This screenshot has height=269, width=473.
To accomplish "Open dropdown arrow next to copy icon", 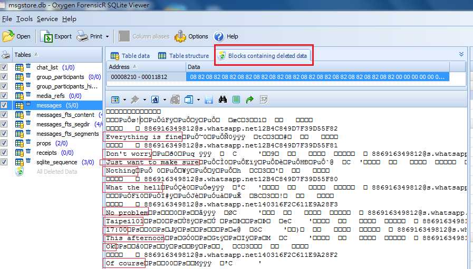I will (x=198, y=99).
